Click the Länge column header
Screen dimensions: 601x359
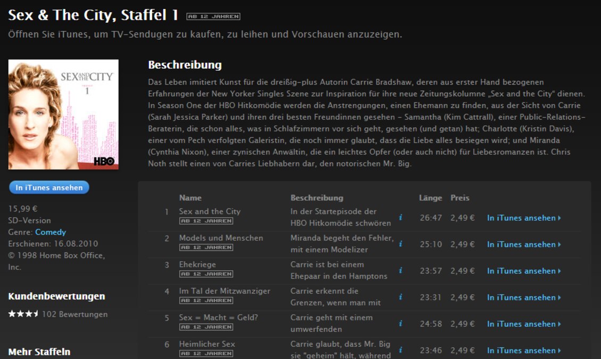tap(431, 198)
